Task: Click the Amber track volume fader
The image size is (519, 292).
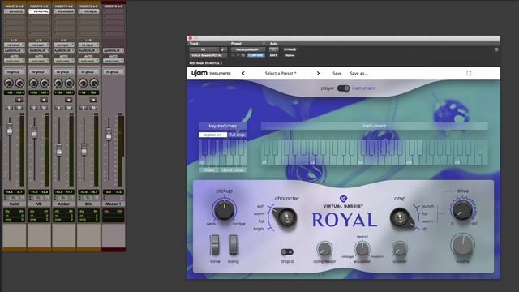Action: 59,150
